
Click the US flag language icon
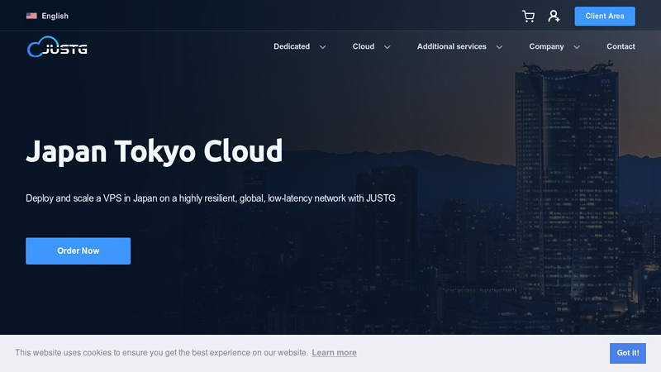click(x=31, y=16)
